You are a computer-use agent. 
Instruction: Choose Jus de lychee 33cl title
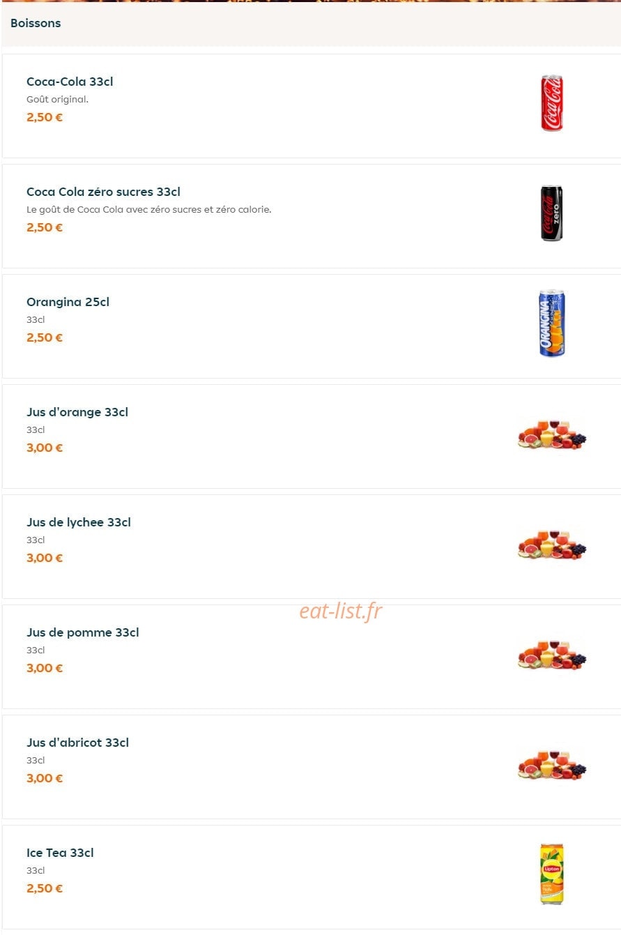coord(79,522)
